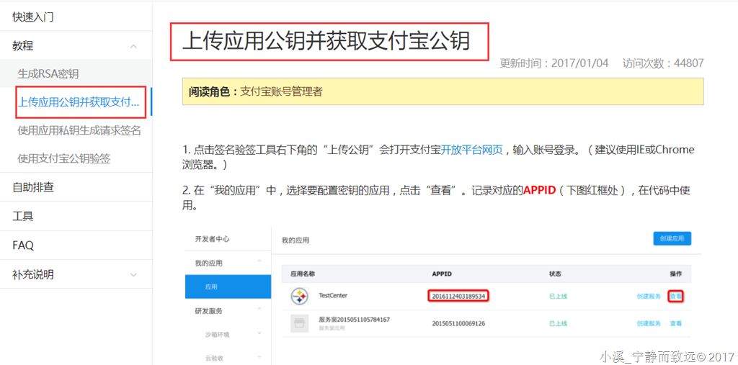Collapse 我的应用 chevron in screenshot
The height and width of the screenshot is (365, 738).
259,261
